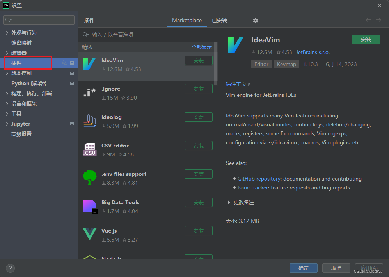Install IdeaVim from the details pane
This screenshot has width=389, height=277.
[x=366, y=39]
